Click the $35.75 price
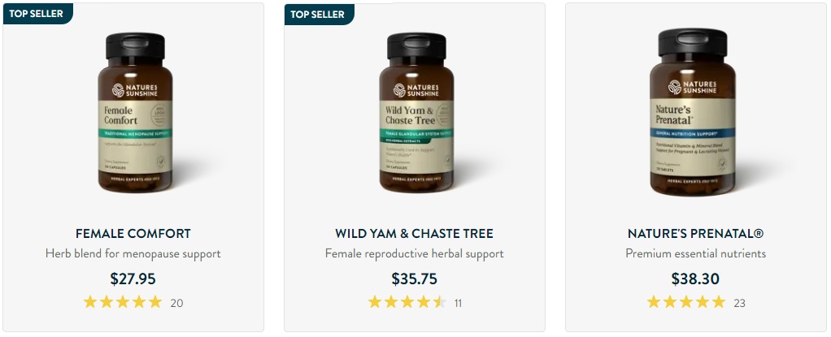This screenshot has width=831, height=337. tap(415, 279)
